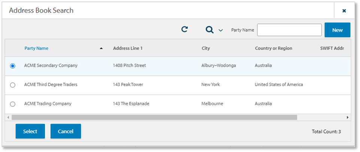Viewport: 360px width, 152px height.
Task: Focus the Party Name search input field
Action: pos(289,30)
